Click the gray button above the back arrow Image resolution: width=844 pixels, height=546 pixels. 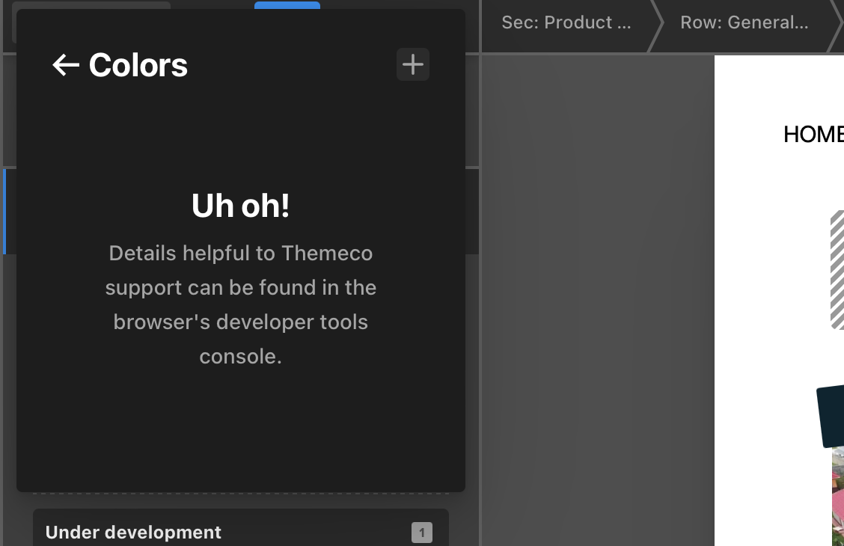pyautogui.click(x=91, y=5)
